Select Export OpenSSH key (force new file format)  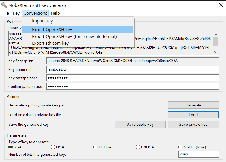(78, 37)
